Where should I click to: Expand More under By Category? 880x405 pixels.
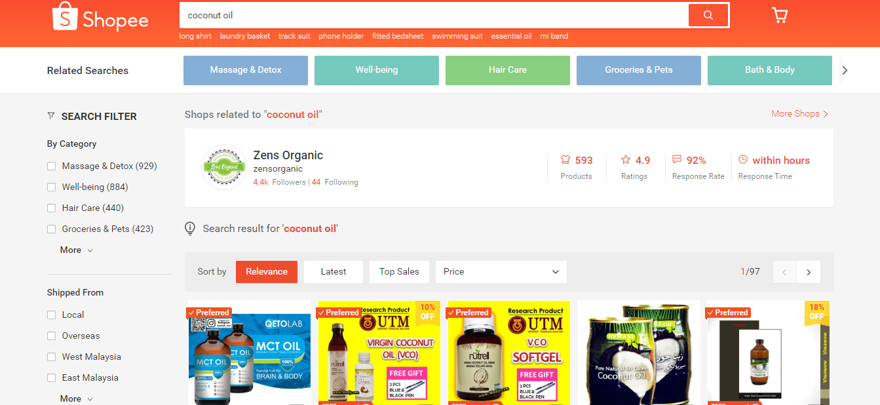77,250
